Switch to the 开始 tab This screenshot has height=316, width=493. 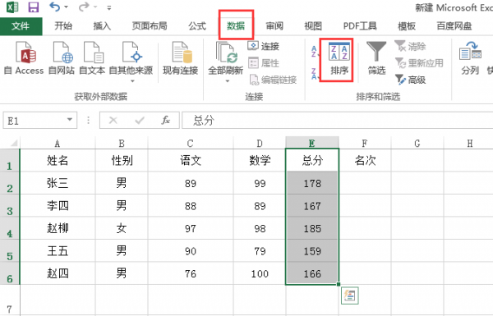coord(63,26)
